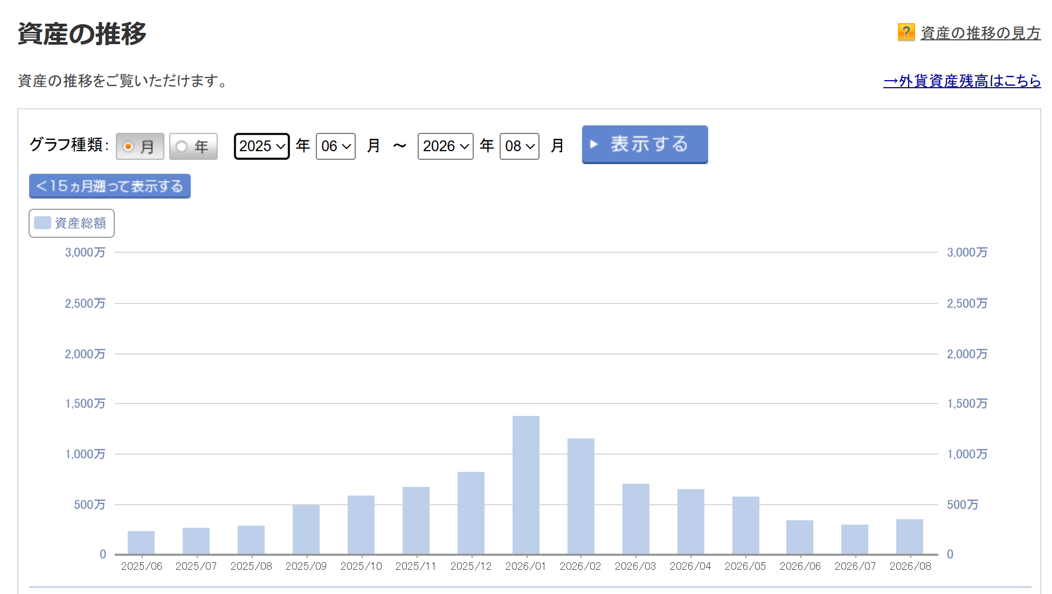Click the 2025/08 chart bar

(x=251, y=540)
